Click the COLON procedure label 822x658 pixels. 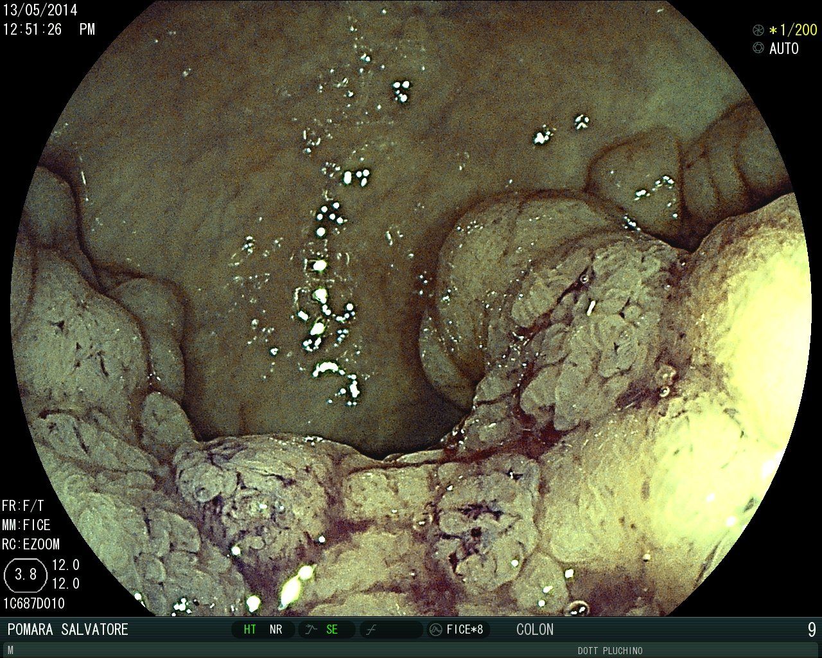535,630
